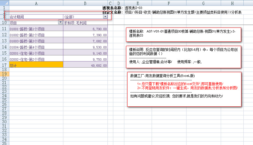
Task: Select the 数据工厂 info text box
Action: [x=184, y=89]
